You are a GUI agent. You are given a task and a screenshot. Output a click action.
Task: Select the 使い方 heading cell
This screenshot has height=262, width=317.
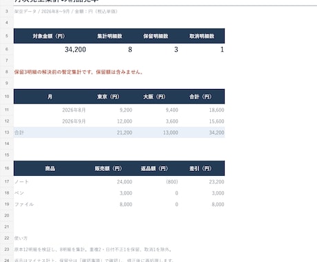tap(21, 238)
